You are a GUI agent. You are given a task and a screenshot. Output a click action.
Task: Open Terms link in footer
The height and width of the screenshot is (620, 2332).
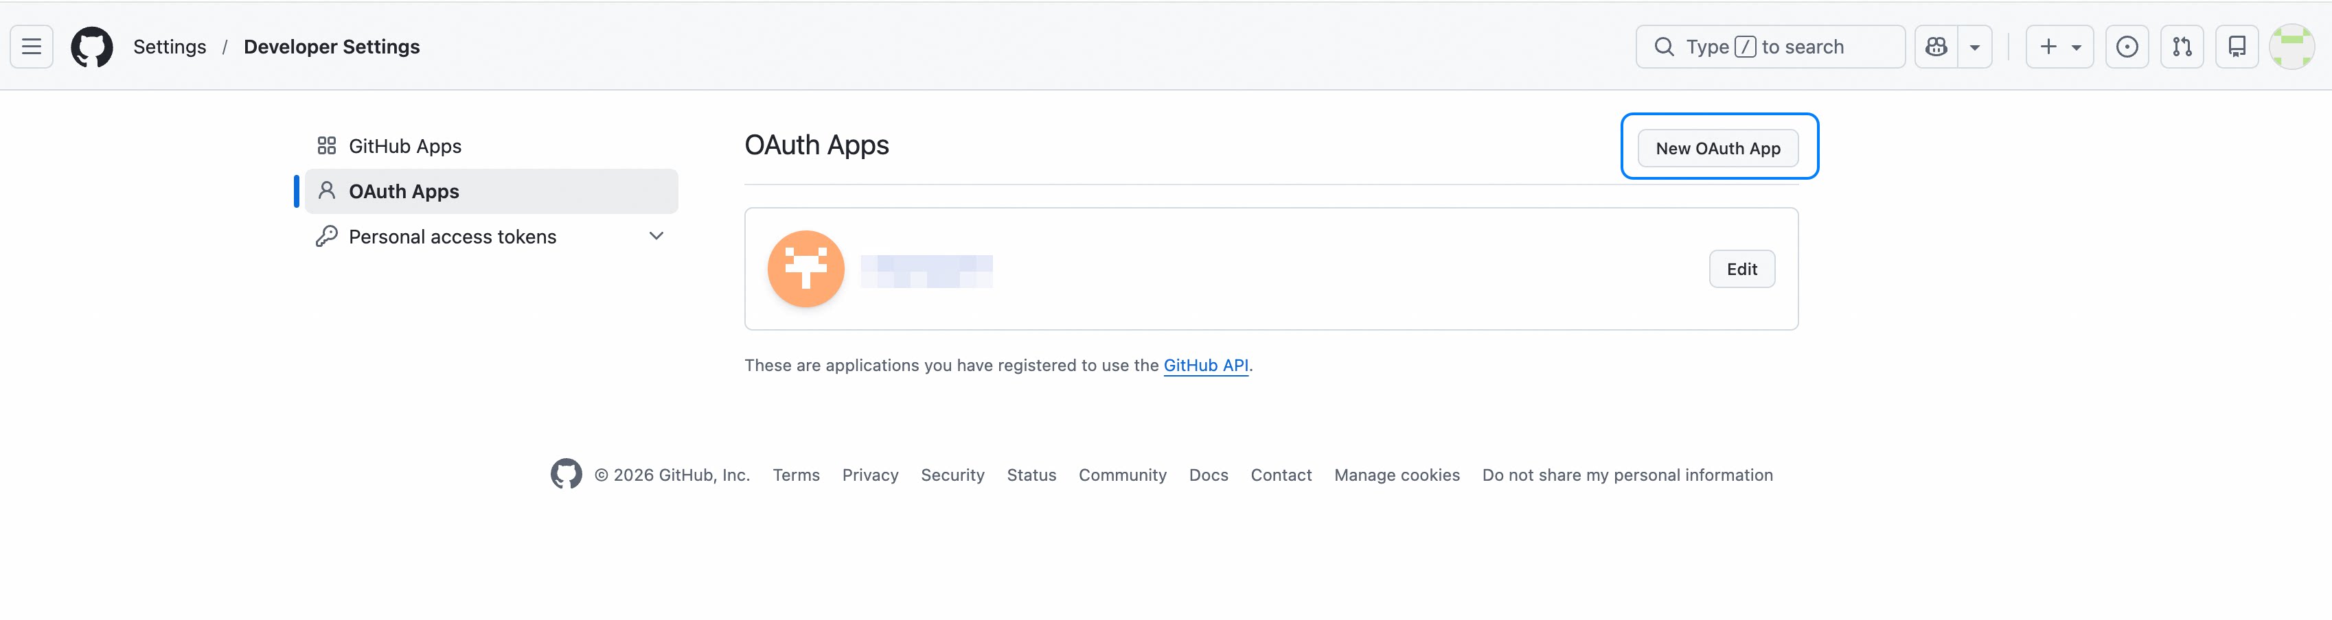coord(796,475)
